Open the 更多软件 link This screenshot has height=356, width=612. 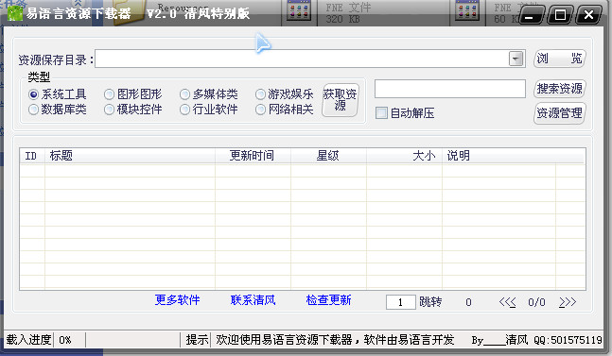coord(177,300)
